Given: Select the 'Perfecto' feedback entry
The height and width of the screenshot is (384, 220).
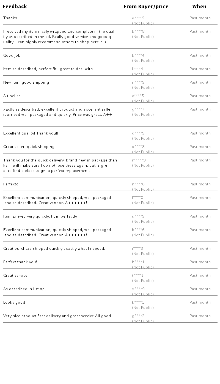Looking at the screenshot, I should point(11,184).
